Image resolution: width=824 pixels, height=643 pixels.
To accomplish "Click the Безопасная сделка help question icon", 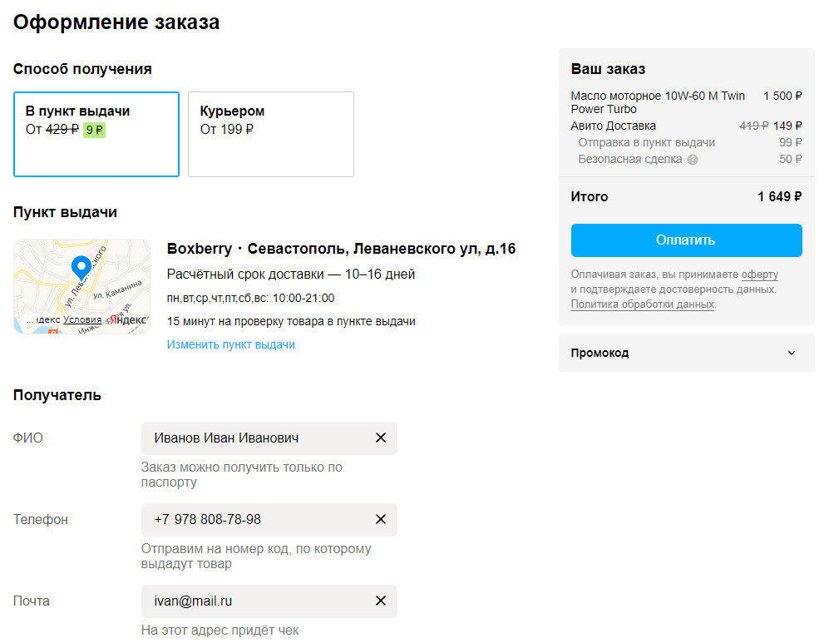I will pos(693,160).
